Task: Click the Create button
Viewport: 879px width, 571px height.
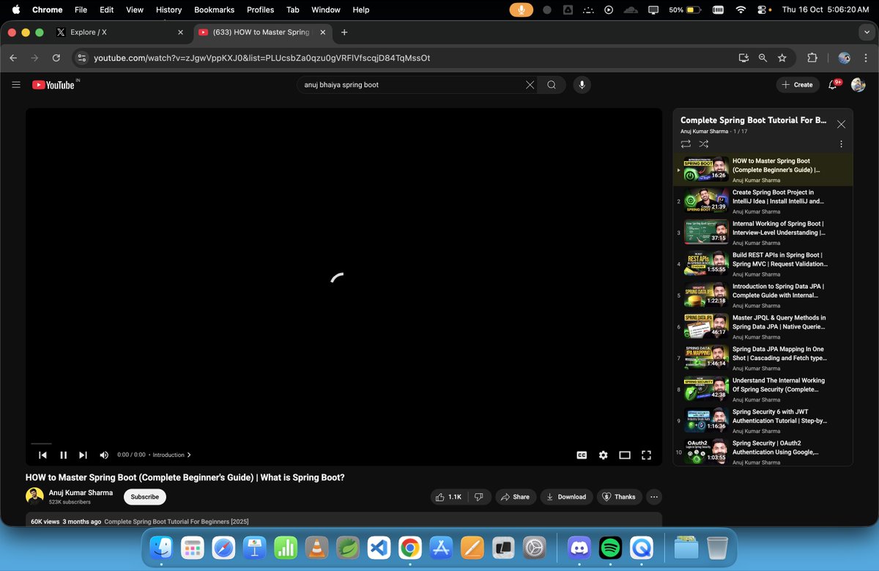Action: point(798,85)
